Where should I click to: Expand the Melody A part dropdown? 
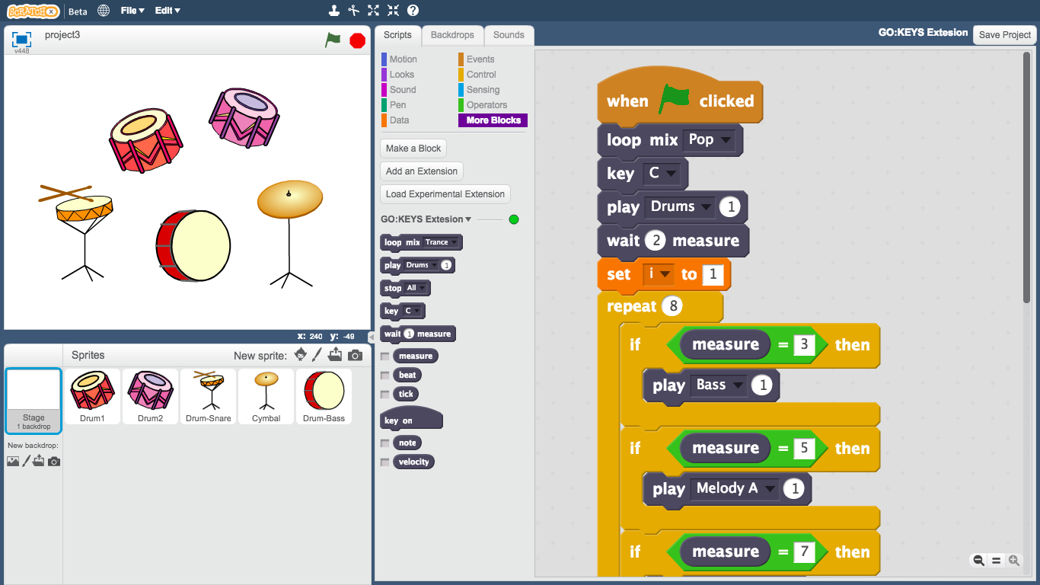(770, 489)
